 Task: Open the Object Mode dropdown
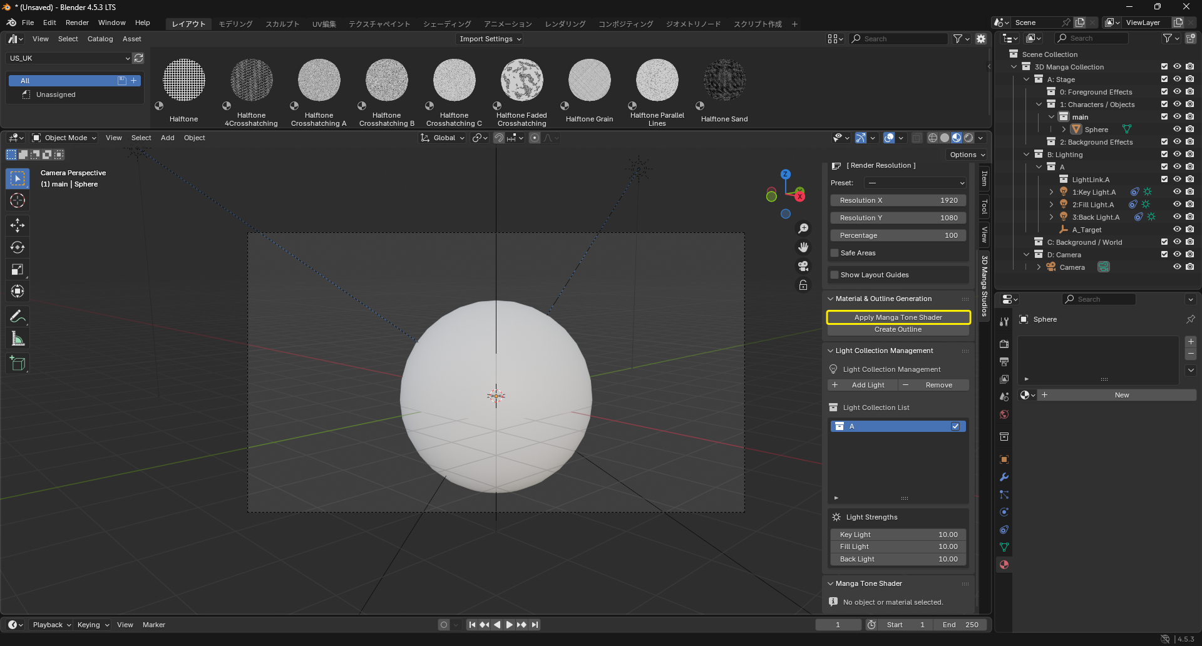pyautogui.click(x=64, y=138)
